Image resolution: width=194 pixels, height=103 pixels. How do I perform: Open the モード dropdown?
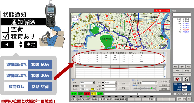(87, 83)
